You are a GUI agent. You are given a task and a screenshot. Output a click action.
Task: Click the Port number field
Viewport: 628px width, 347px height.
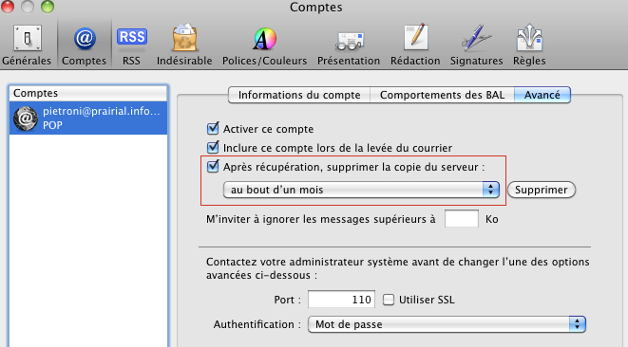click(x=341, y=300)
